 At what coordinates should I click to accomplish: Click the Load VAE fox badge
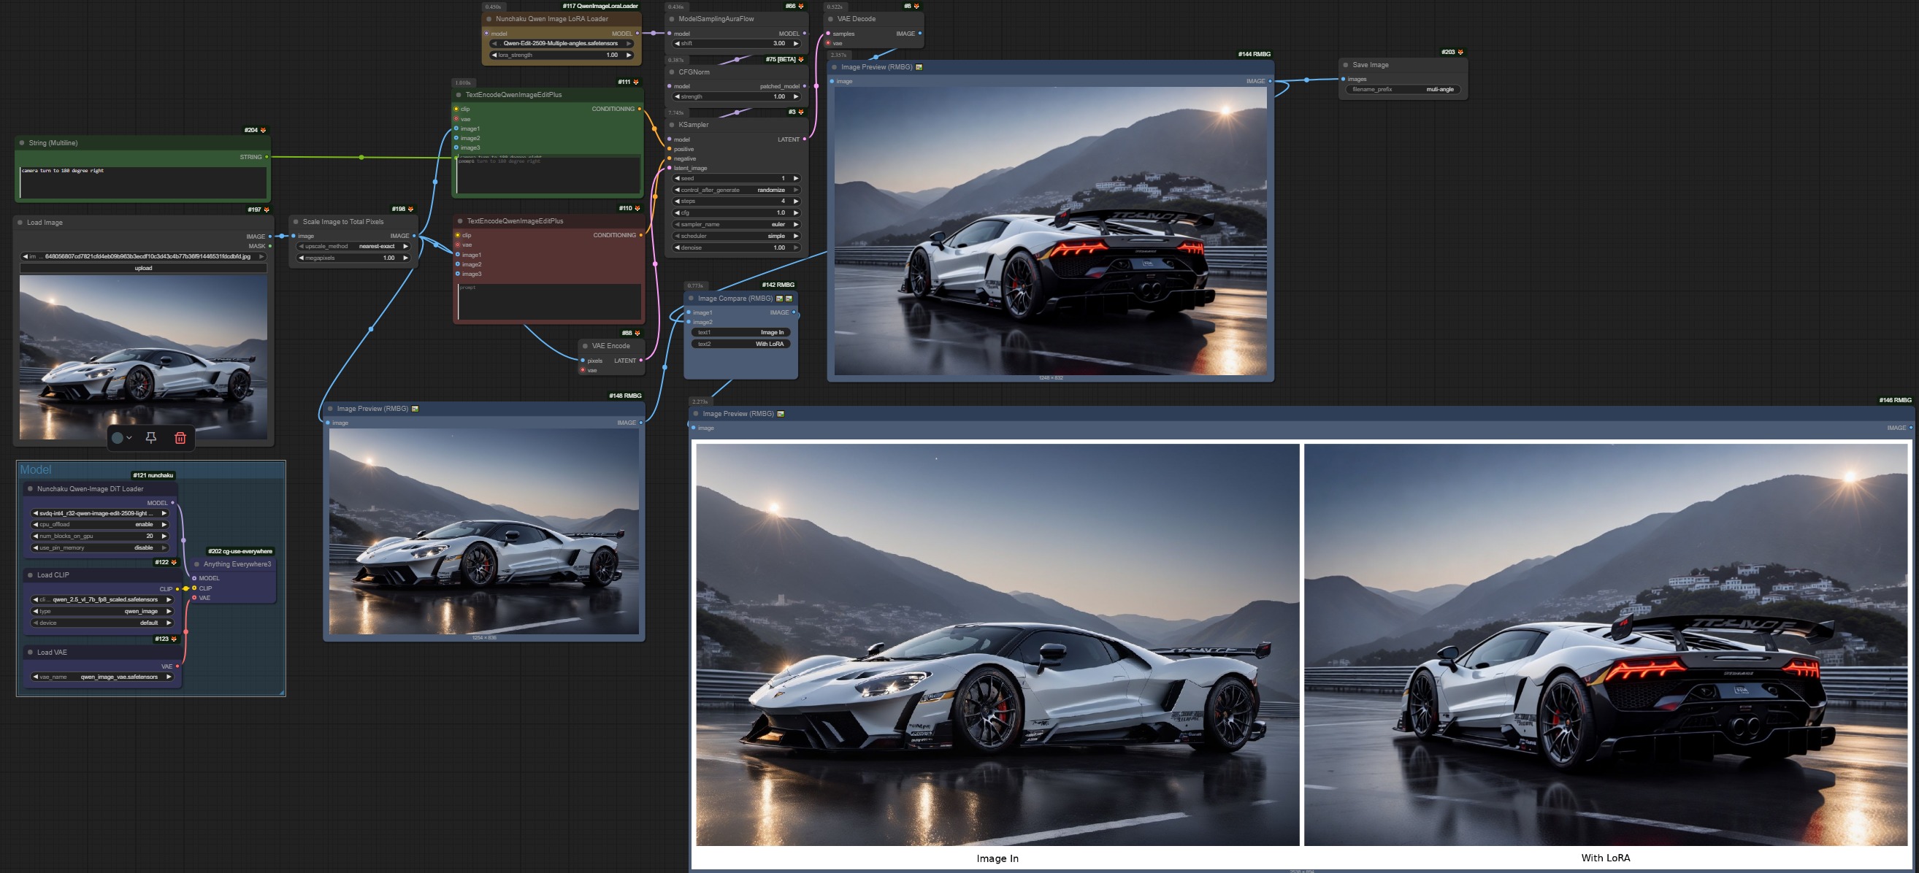click(175, 639)
